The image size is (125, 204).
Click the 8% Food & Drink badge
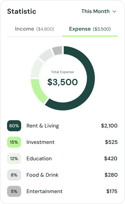[x=14, y=175]
